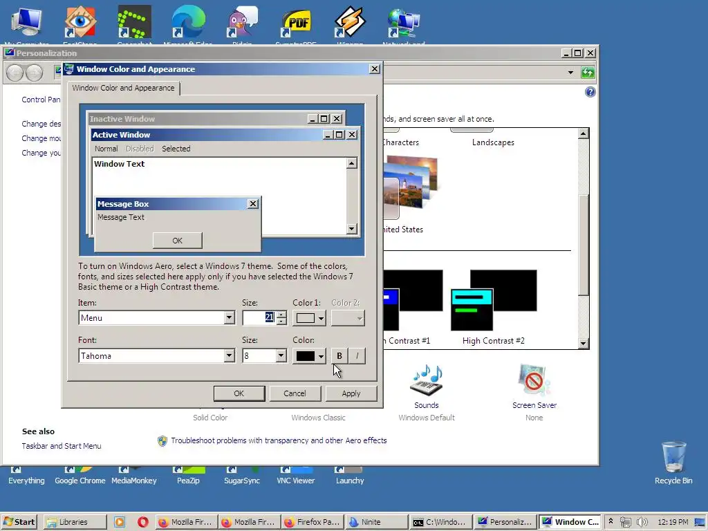Click the network icon in system tray
This screenshot has width=708, height=531.
[x=625, y=522]
